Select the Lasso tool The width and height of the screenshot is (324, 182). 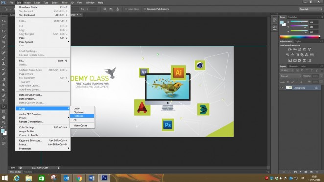(4, 31)
